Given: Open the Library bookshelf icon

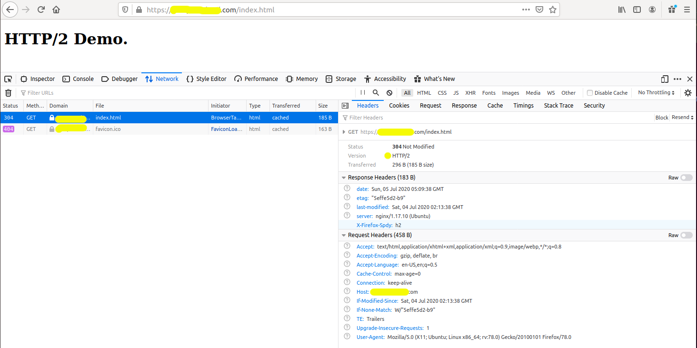Looking at the screenshot, I should click(x=622, y=10).
